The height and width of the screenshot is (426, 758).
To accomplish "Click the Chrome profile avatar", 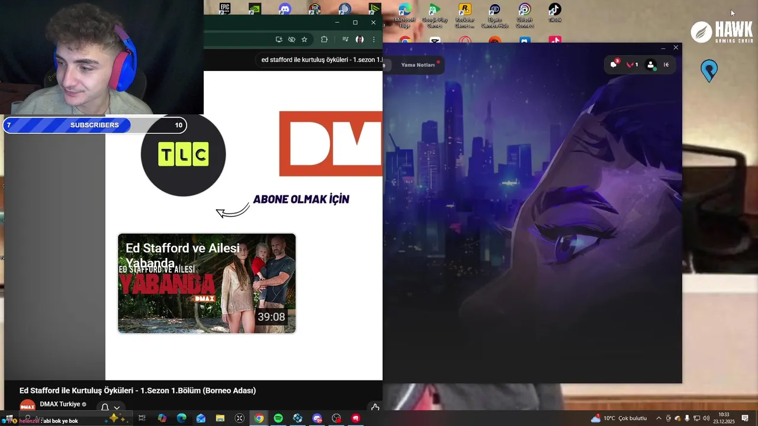I will tap(359, 40).
